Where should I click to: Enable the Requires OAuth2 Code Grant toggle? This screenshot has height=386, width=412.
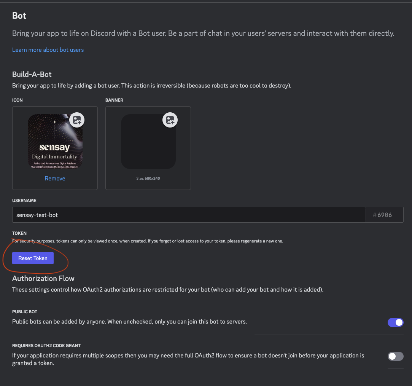point(395,356)
